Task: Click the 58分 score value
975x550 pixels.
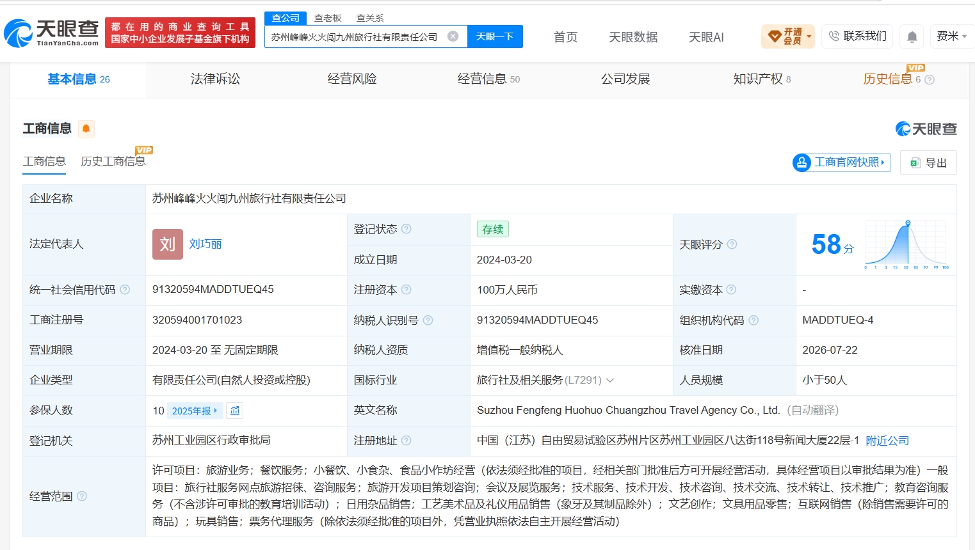Action: click(x=832, y=244)
